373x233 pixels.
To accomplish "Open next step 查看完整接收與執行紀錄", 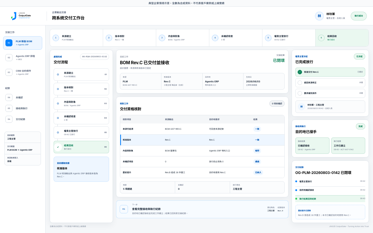I will coord(202,209).
